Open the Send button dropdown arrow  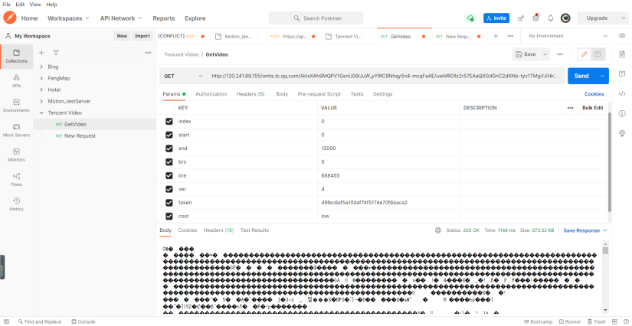pyautogui.click(x=603, y=76)
